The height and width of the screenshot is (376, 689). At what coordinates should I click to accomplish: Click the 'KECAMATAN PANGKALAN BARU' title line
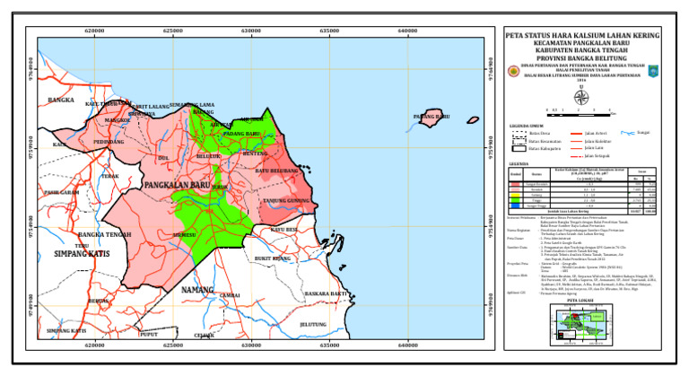pyautogui.click(x=581, y=43)
